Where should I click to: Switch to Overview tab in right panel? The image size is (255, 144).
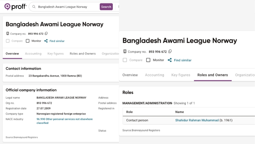[130, 75]
